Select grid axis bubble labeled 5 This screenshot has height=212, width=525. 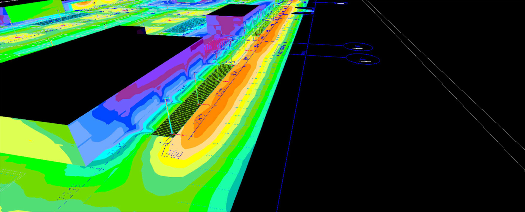pos(358,47)
